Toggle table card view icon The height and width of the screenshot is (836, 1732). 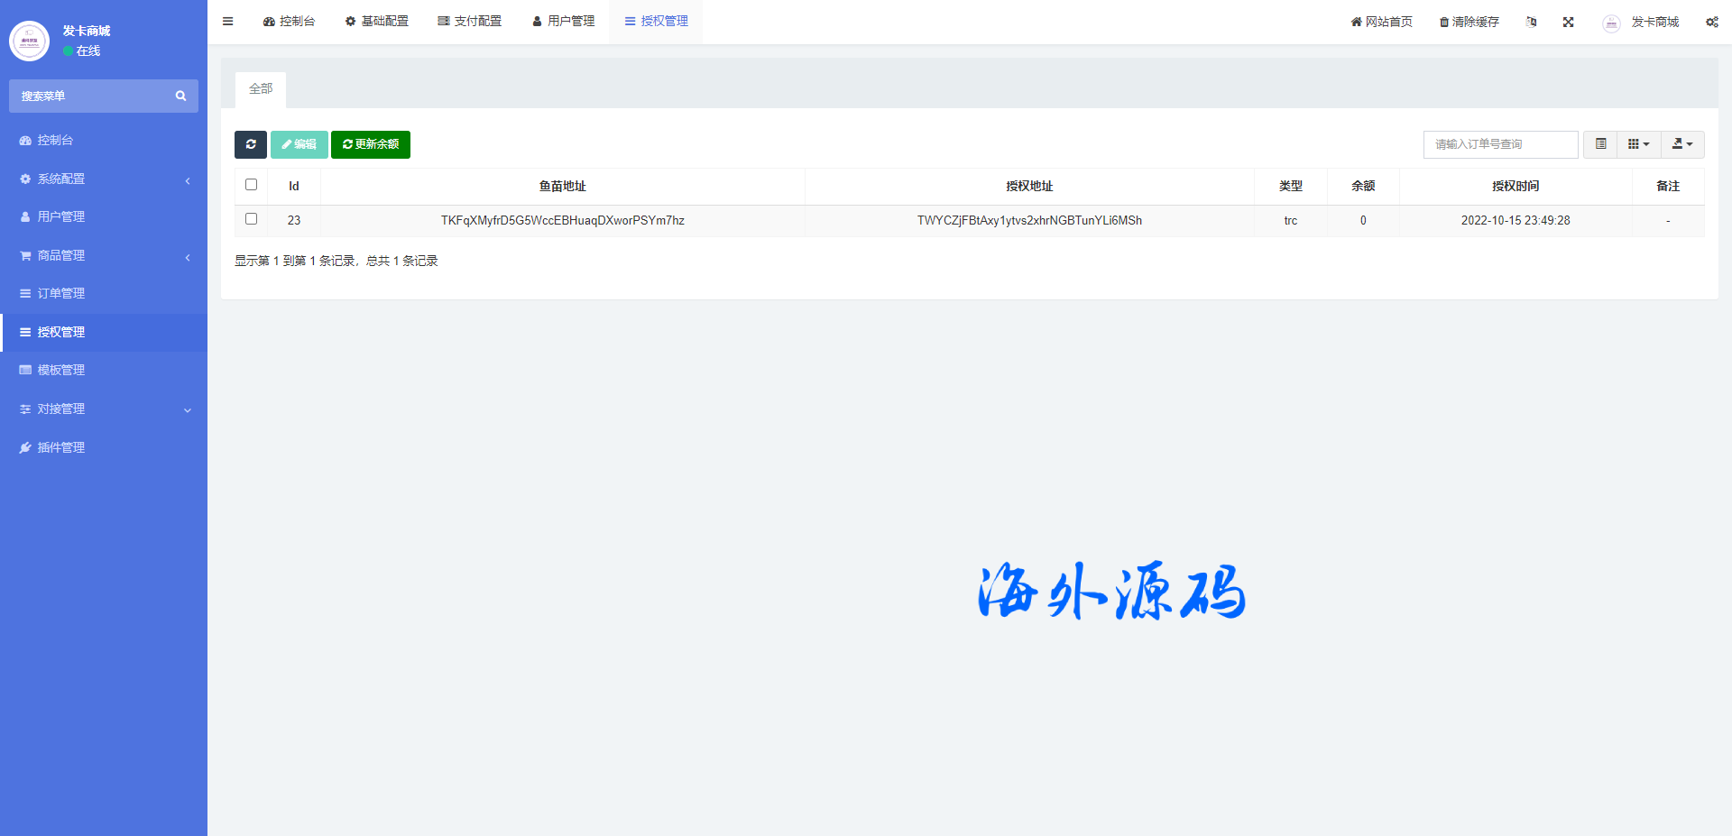1600,144
